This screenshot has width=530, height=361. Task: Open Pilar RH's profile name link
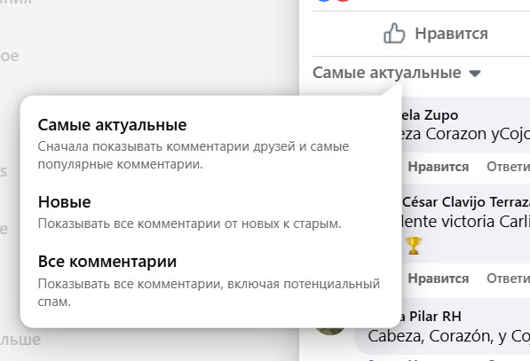click(431, 317)
